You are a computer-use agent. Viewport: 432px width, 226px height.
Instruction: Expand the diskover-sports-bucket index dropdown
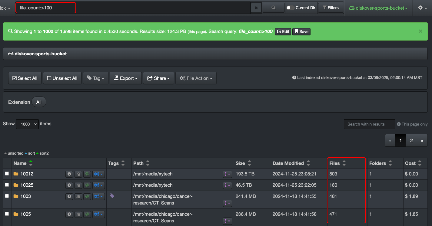click(x=378, y=8)
